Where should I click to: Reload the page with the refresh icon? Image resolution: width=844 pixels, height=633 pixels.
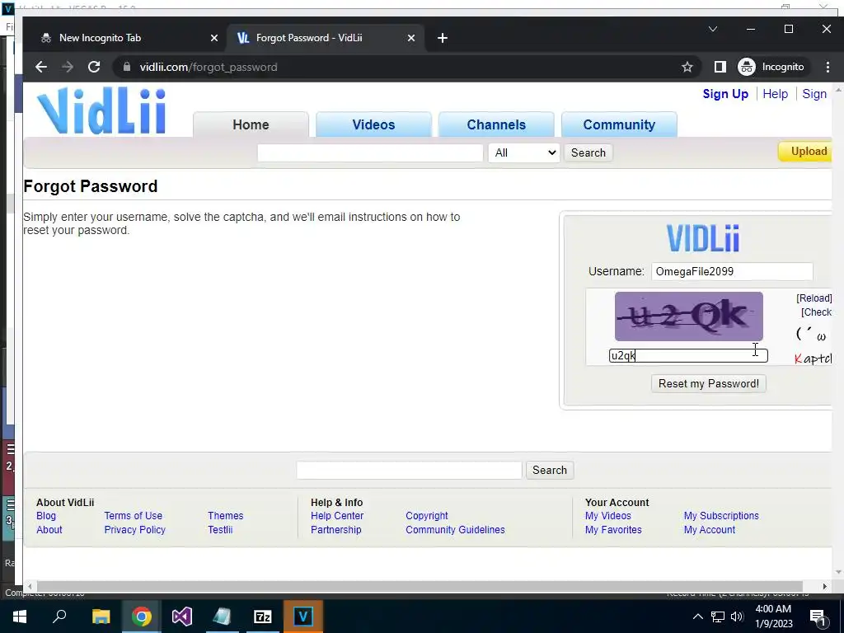[94, 67]
